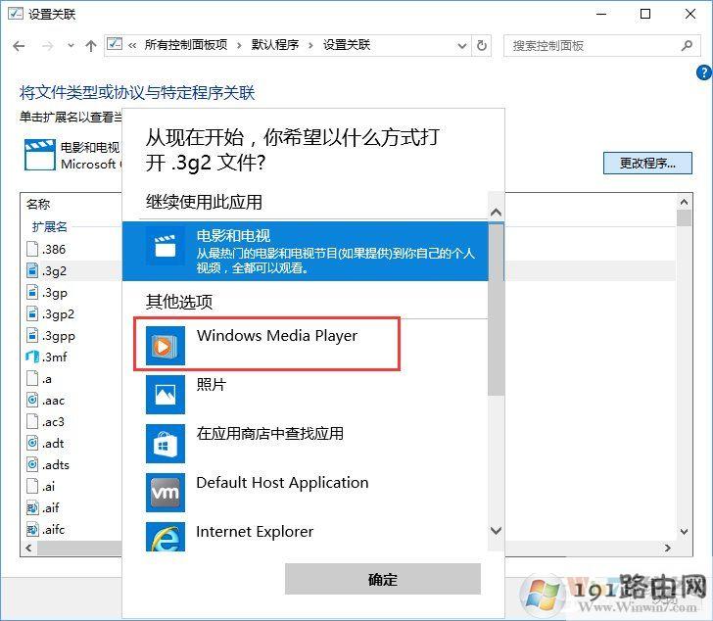The width and height of the screenshot is (713, 621).
Task: Pick the Internet Explorer icon
Action: [x=166, y=537]
